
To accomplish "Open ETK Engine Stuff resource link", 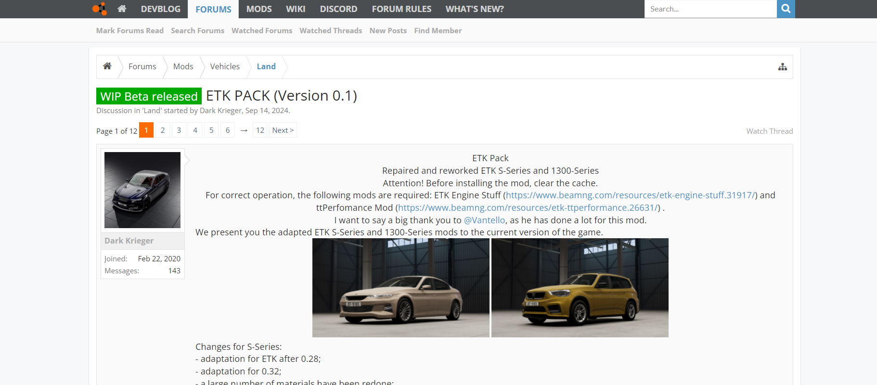I will 631,195.
